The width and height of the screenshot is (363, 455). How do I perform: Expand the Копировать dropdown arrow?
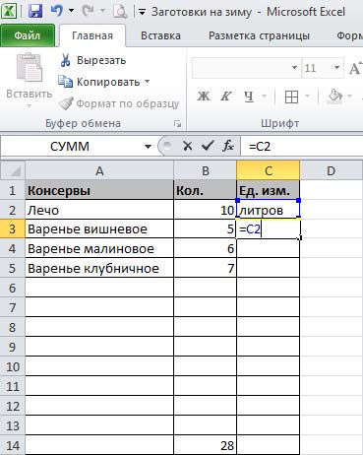tap(147, 82)
